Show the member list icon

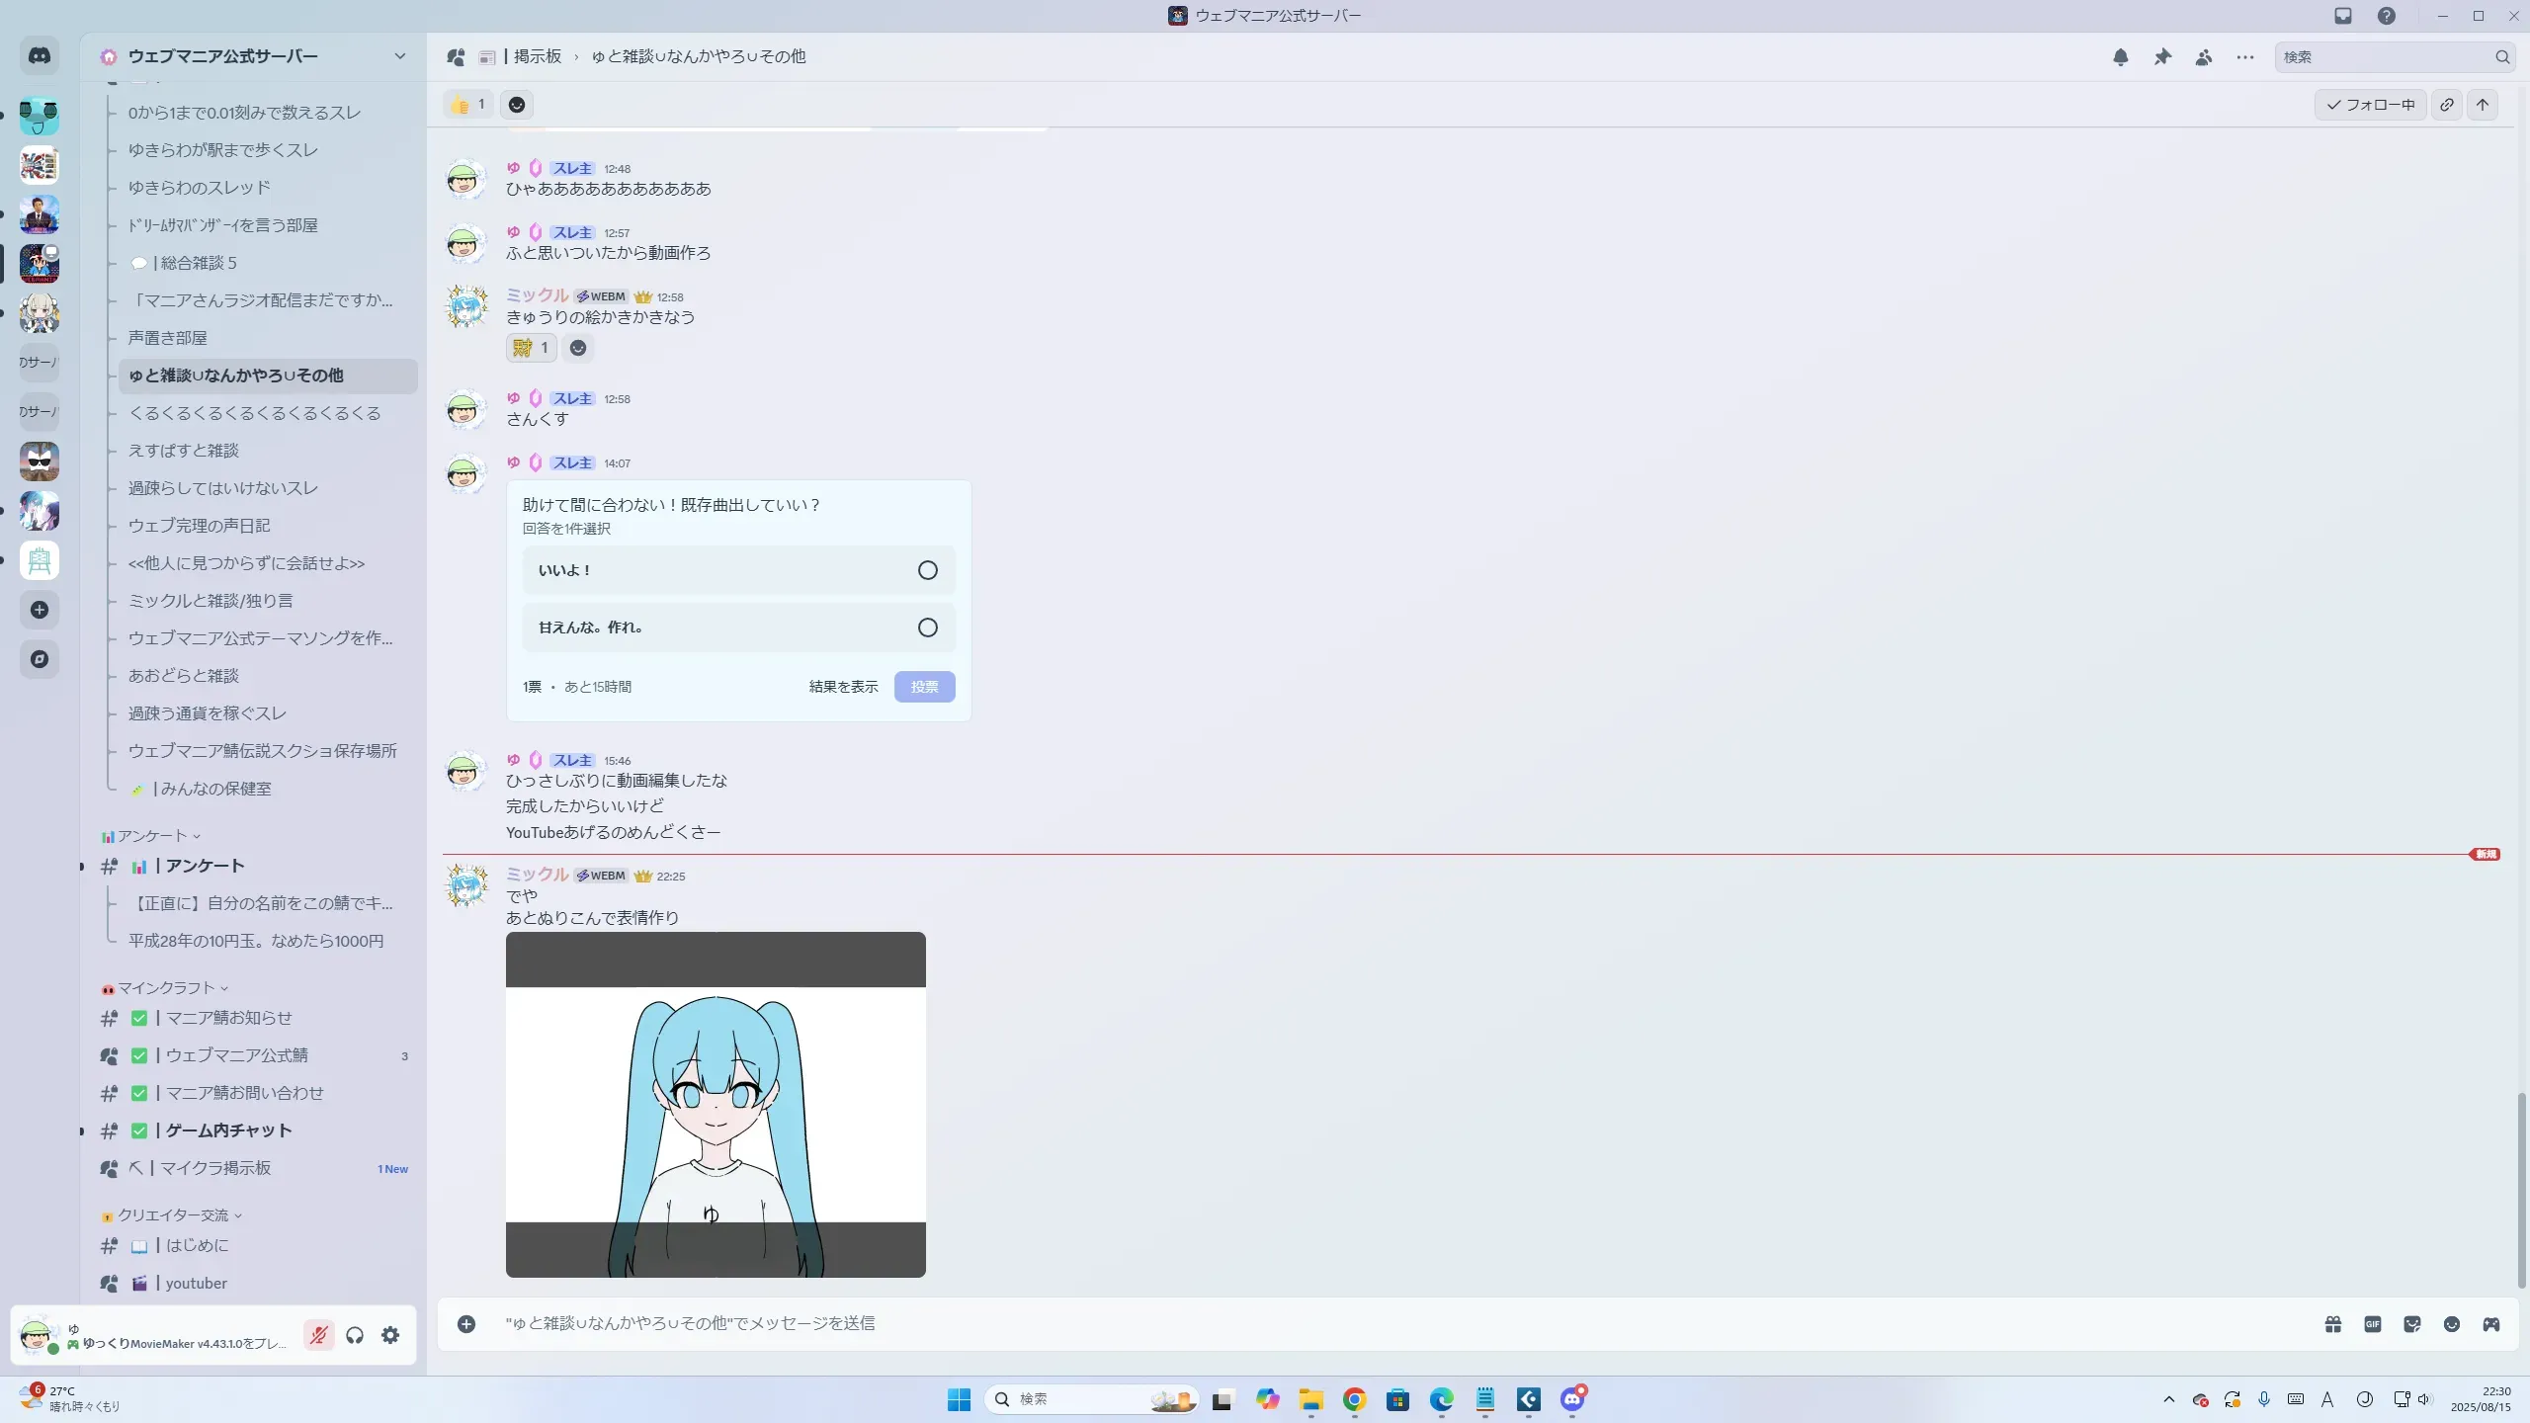(2204, 57)
